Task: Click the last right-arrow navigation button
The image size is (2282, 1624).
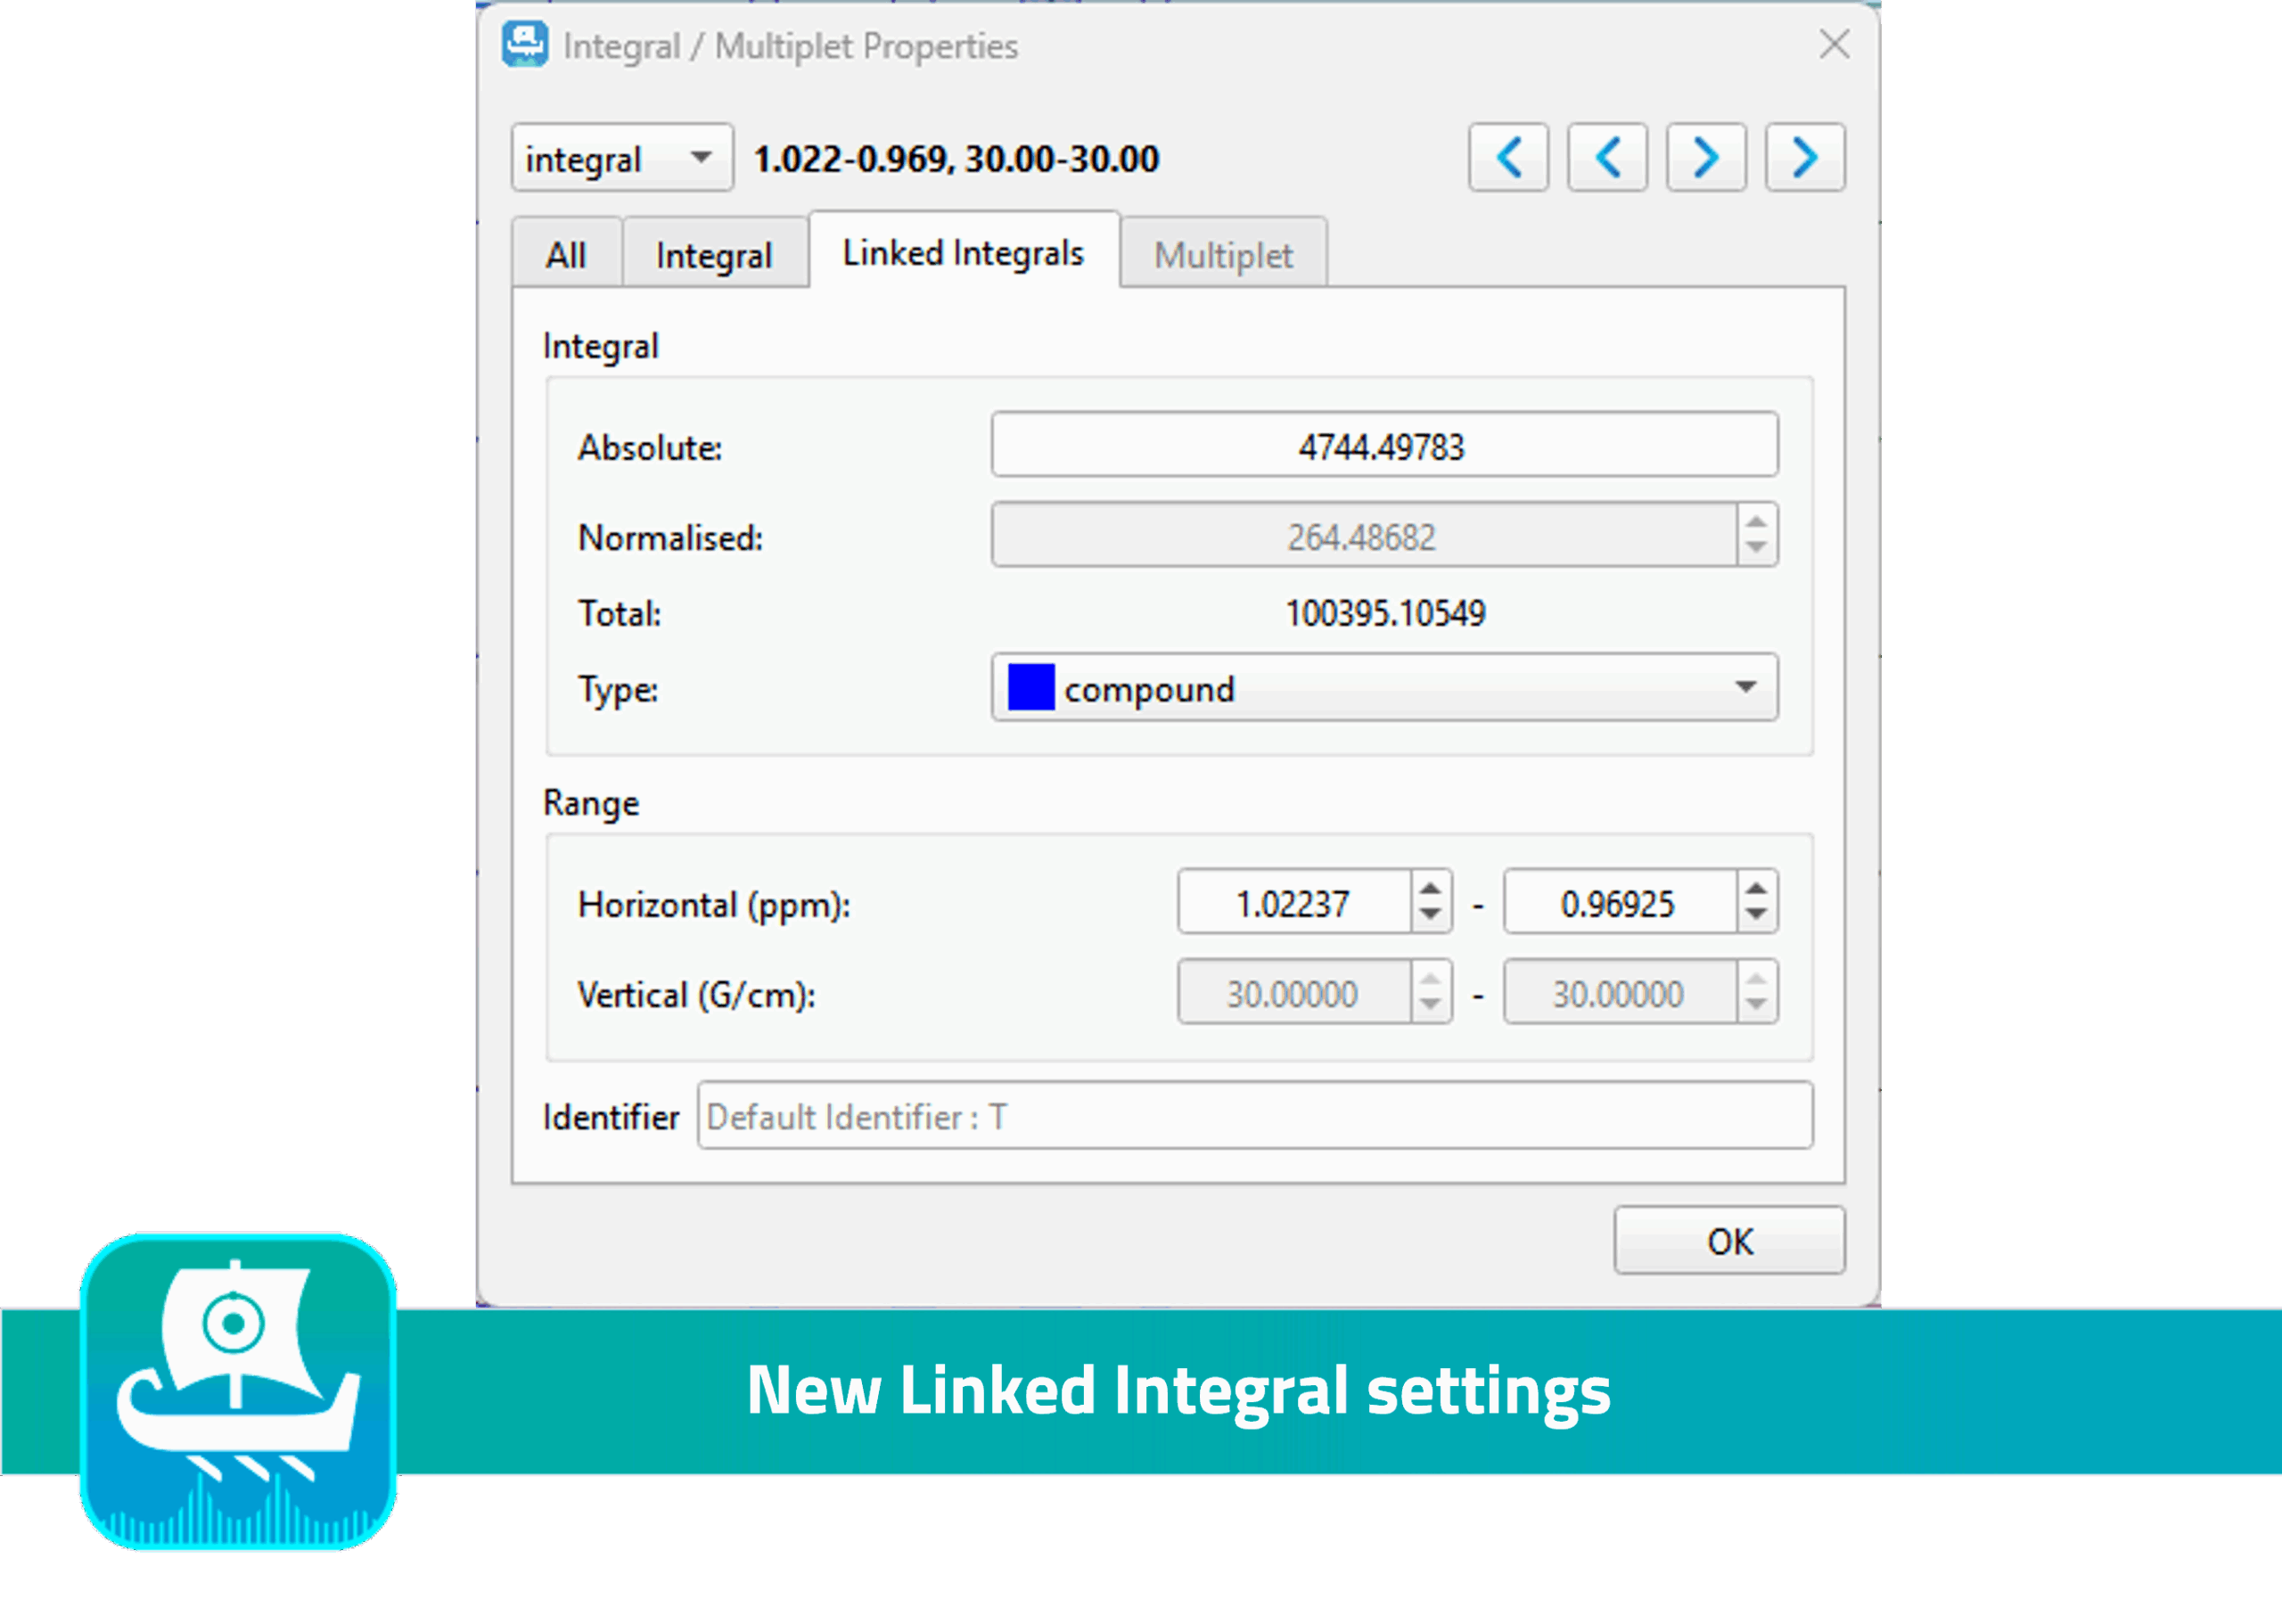Action: click(1804, 158)
